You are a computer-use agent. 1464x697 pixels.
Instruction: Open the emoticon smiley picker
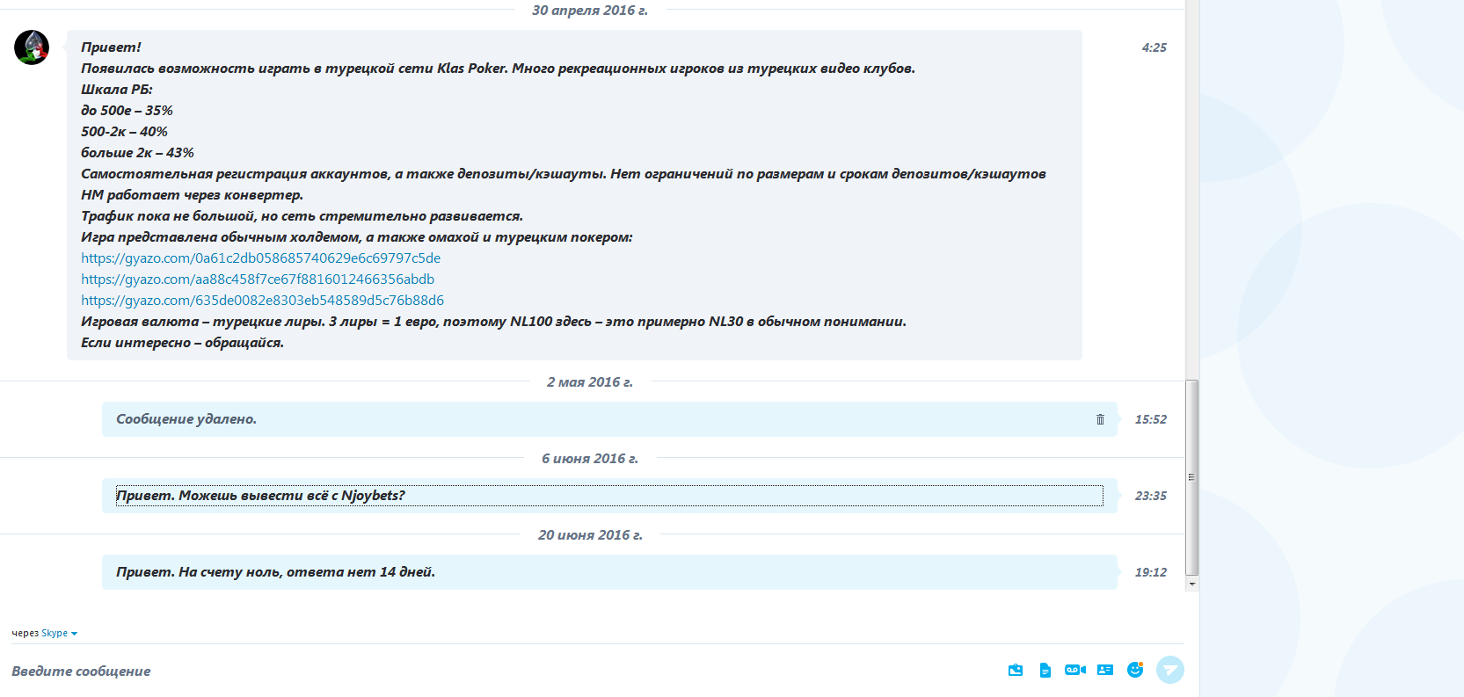(1135, 670)
